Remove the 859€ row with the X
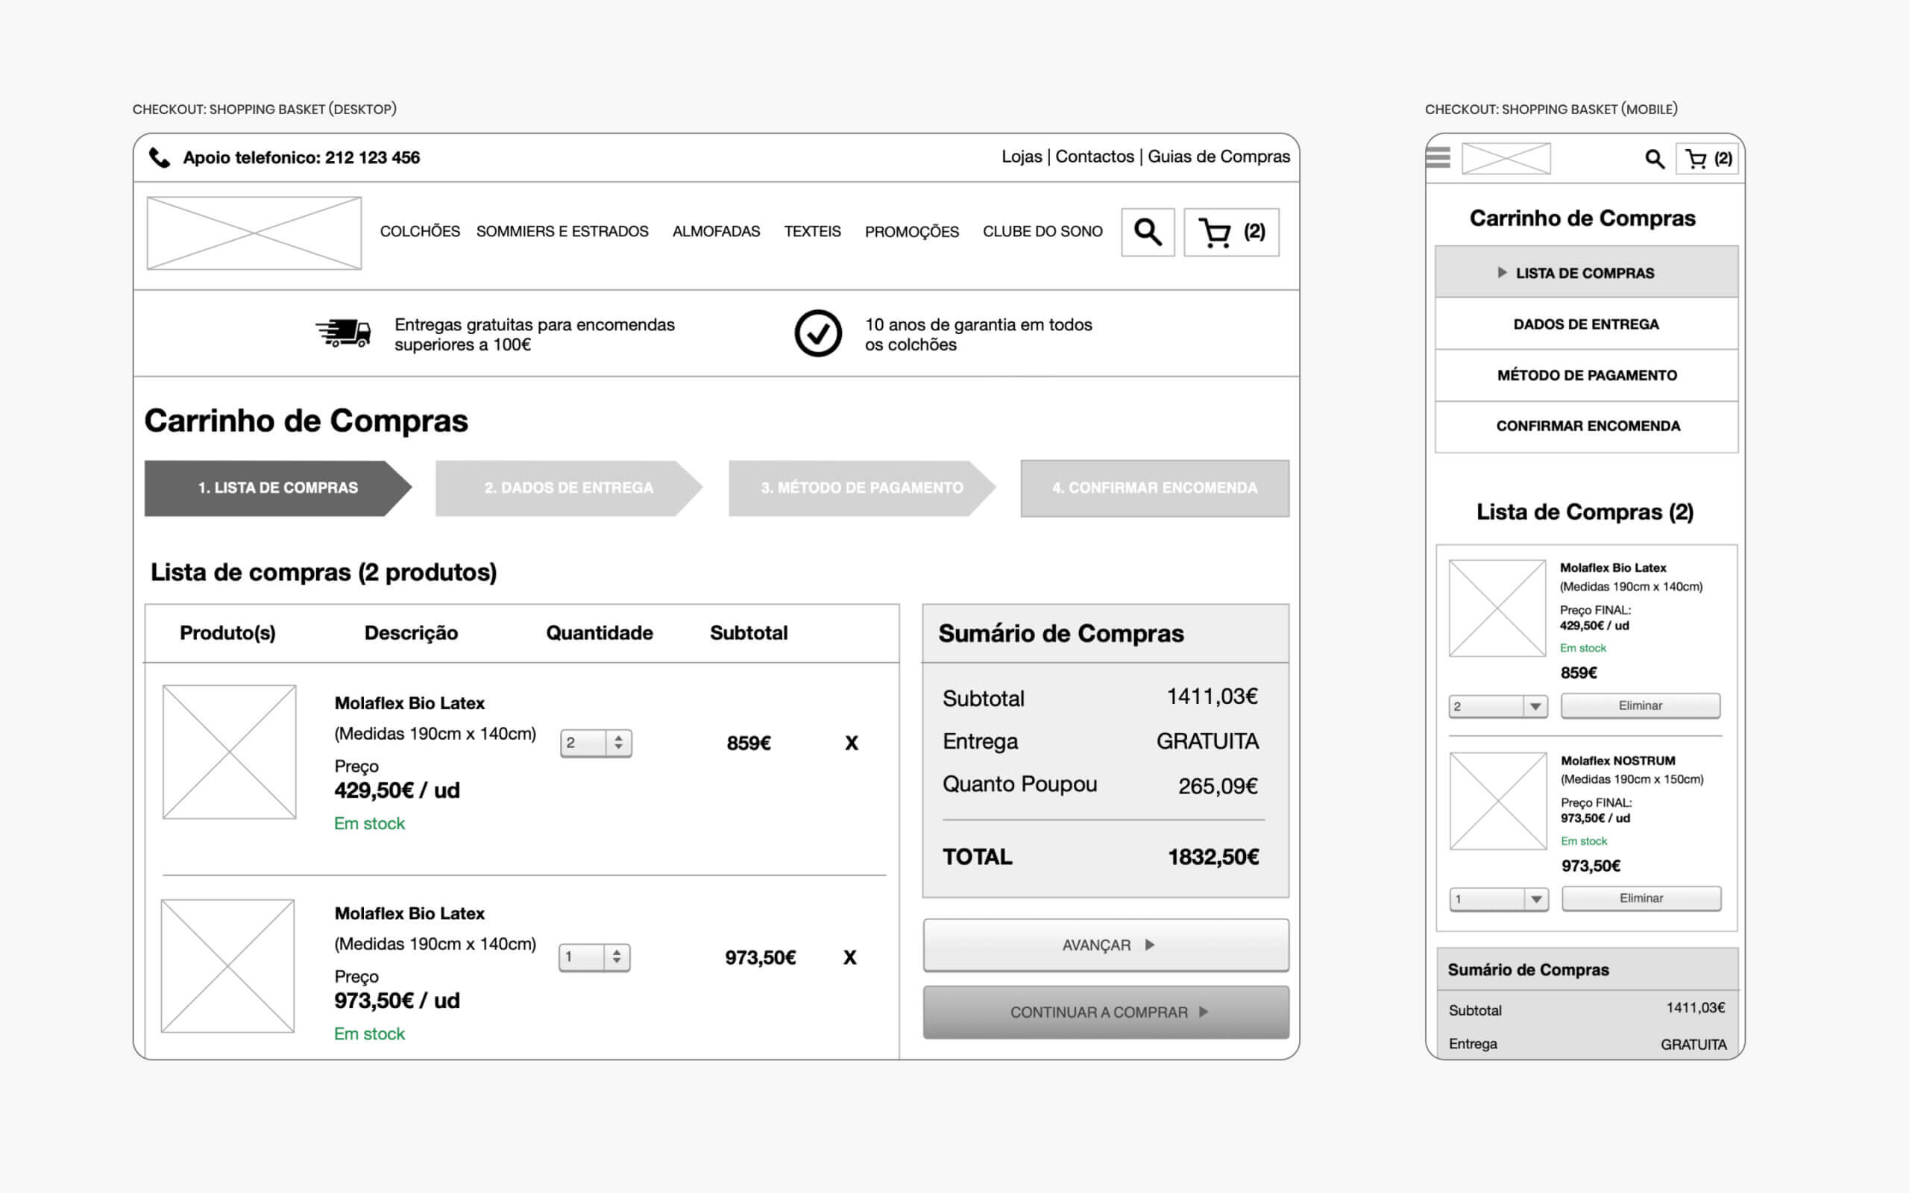The width and height of the screenshot is (1909, 1193). [851, 743]
